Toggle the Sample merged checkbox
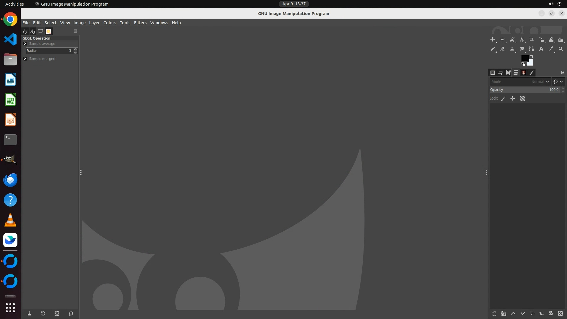The height and width of the screenshot is (319, 567). coord(25,59)
